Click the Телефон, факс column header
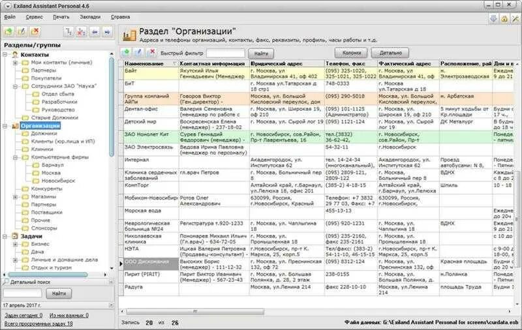This screenshot has height=330, width=522. pos(351,63)
